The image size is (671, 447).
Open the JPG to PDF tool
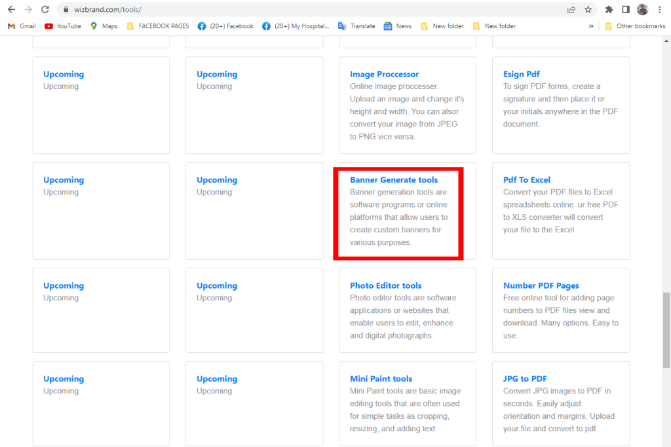click(x=525, y=379)
